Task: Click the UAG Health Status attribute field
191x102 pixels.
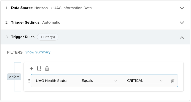Action: (x=54, y=81)
